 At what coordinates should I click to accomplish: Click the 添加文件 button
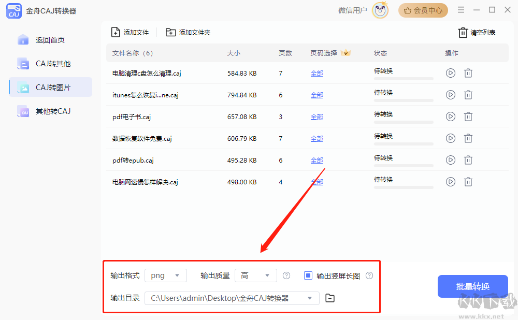click(130, 33)
